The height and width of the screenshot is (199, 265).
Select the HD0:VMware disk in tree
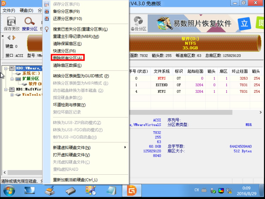pyautogui.click(x=29, y=68)
